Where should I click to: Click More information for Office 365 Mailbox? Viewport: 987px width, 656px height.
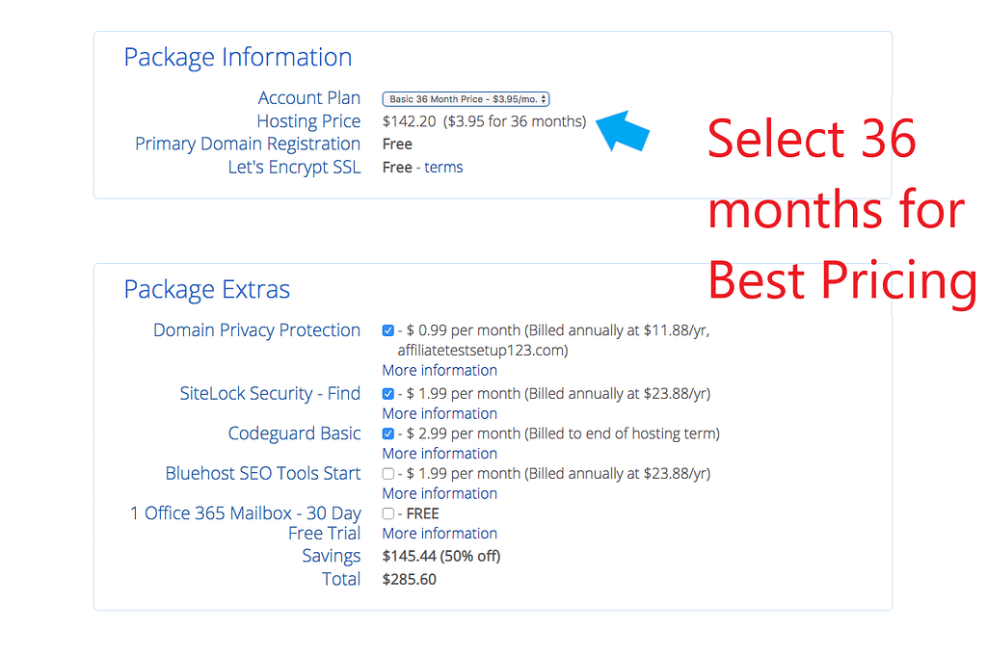click(440, 533)
